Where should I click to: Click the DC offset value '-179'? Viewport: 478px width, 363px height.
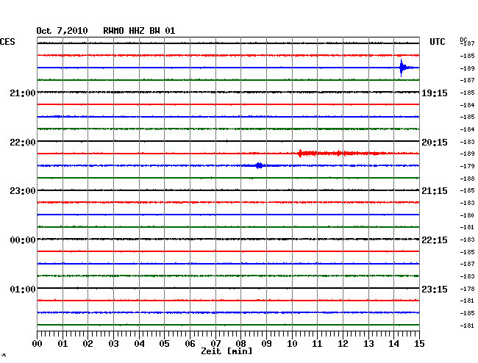point(467,166)
